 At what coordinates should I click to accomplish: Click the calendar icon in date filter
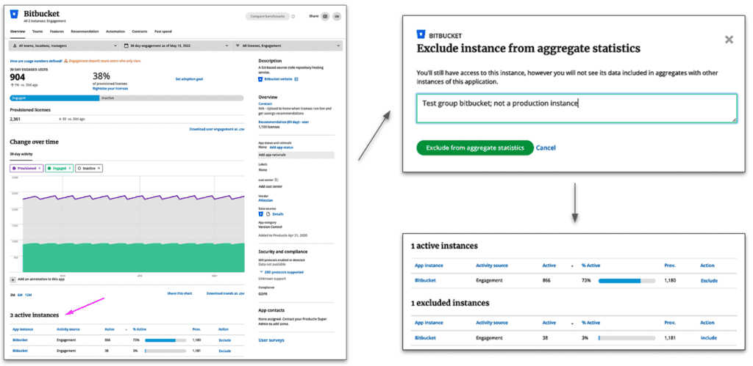126,46
